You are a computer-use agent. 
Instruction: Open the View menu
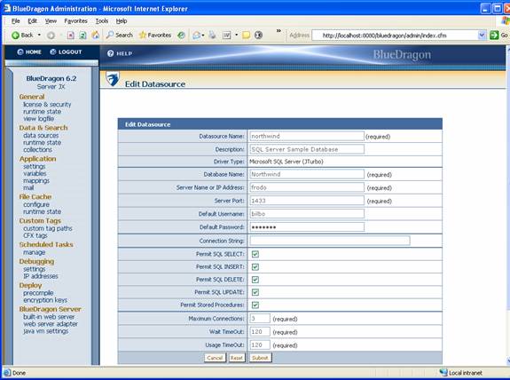pos(51,20)
